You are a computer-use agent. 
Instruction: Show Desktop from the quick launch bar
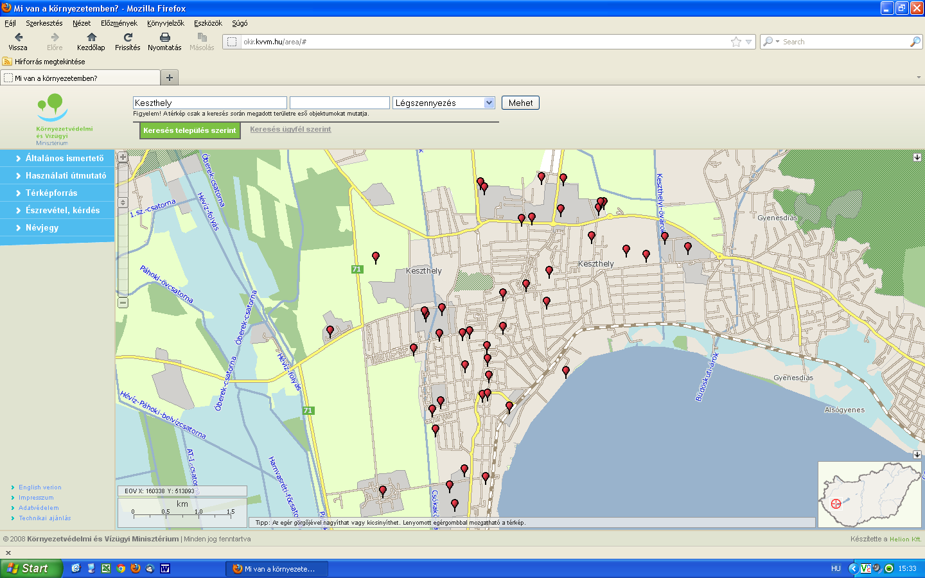pyautogui.click(x=91, y=568)
